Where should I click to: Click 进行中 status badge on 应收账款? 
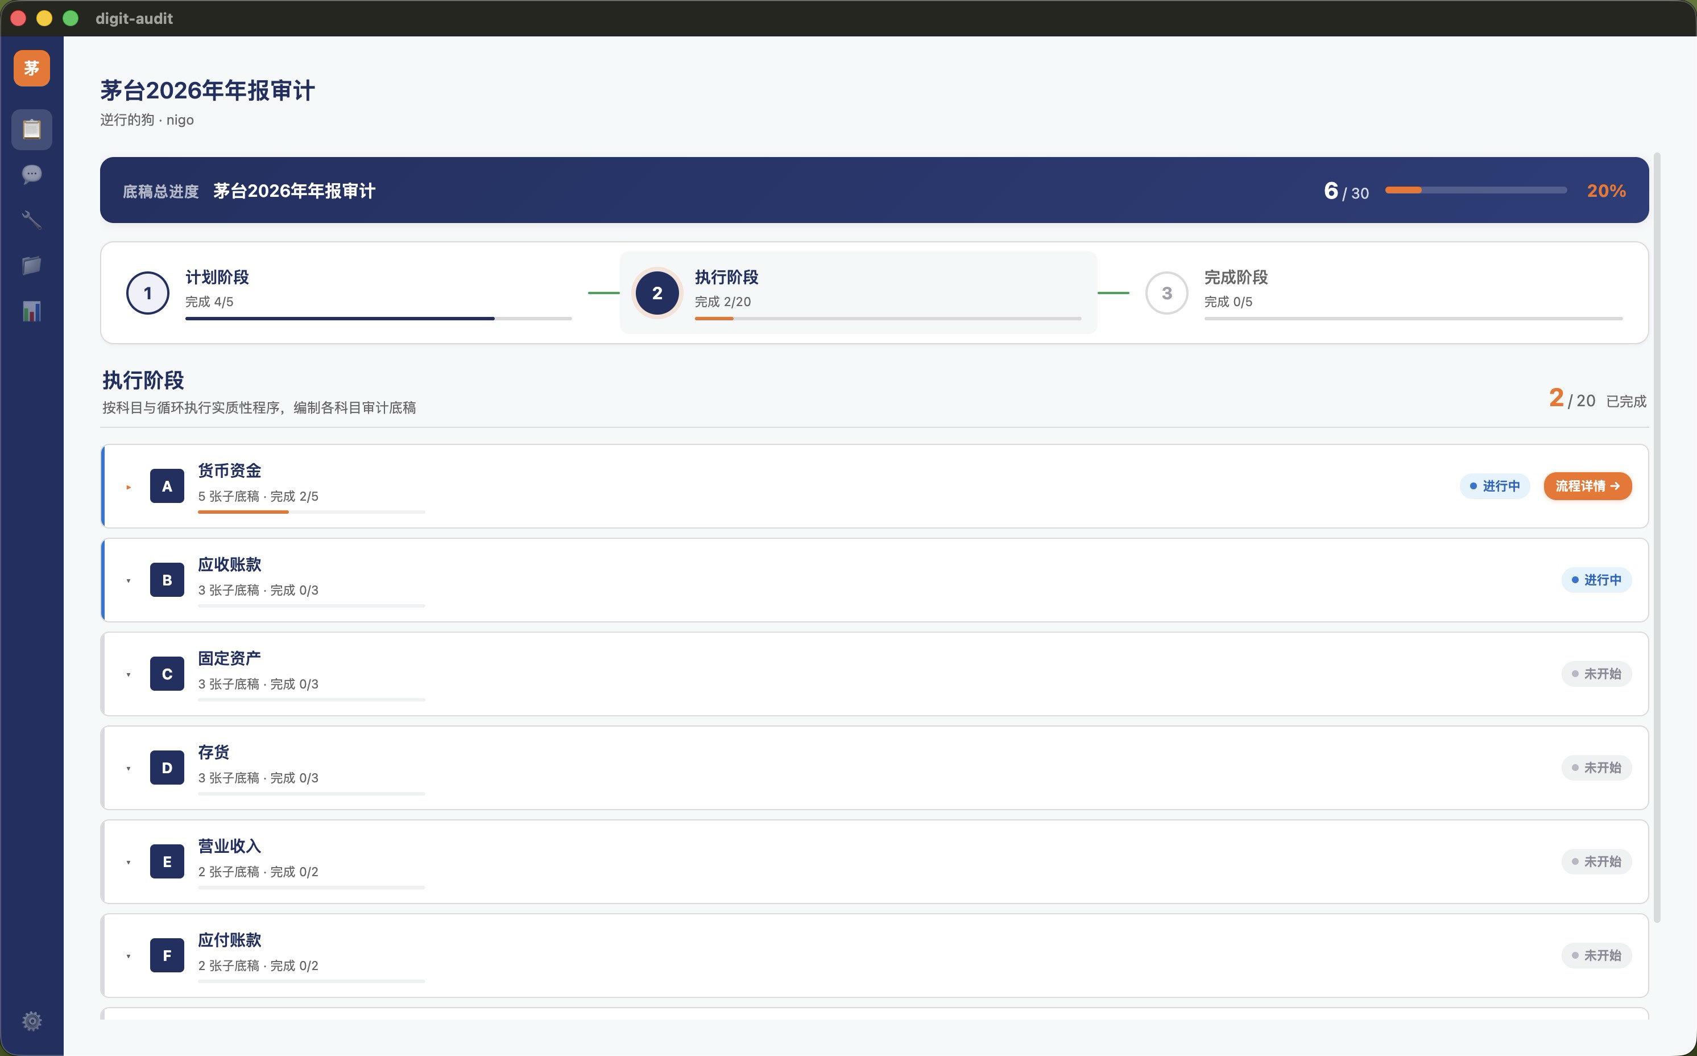[x=1596, y=580]
